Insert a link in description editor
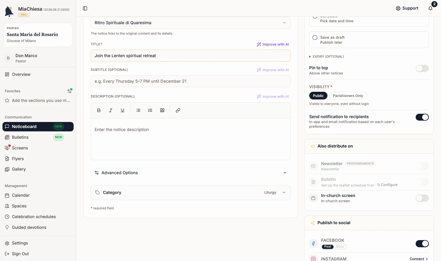The image size is (441, 261). (x=178, y=110)
